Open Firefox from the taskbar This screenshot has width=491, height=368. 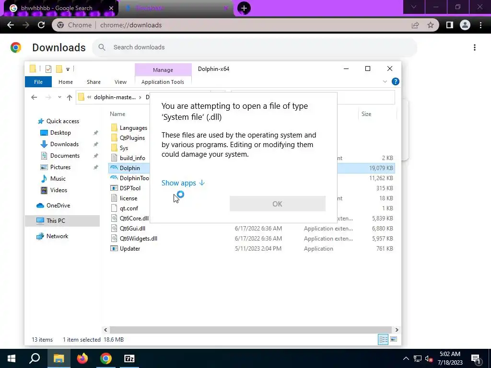tap(82, 358)
